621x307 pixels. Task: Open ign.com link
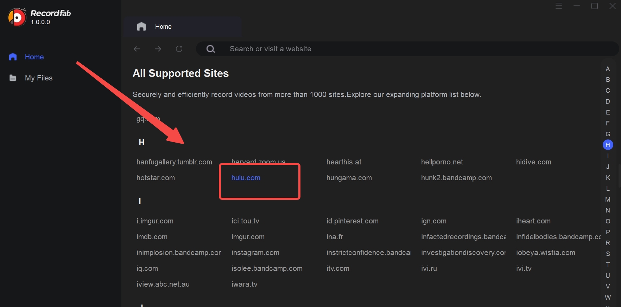(434, 221)
